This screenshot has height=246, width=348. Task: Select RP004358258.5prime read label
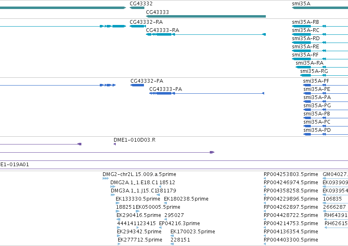(x=291, y=191)
